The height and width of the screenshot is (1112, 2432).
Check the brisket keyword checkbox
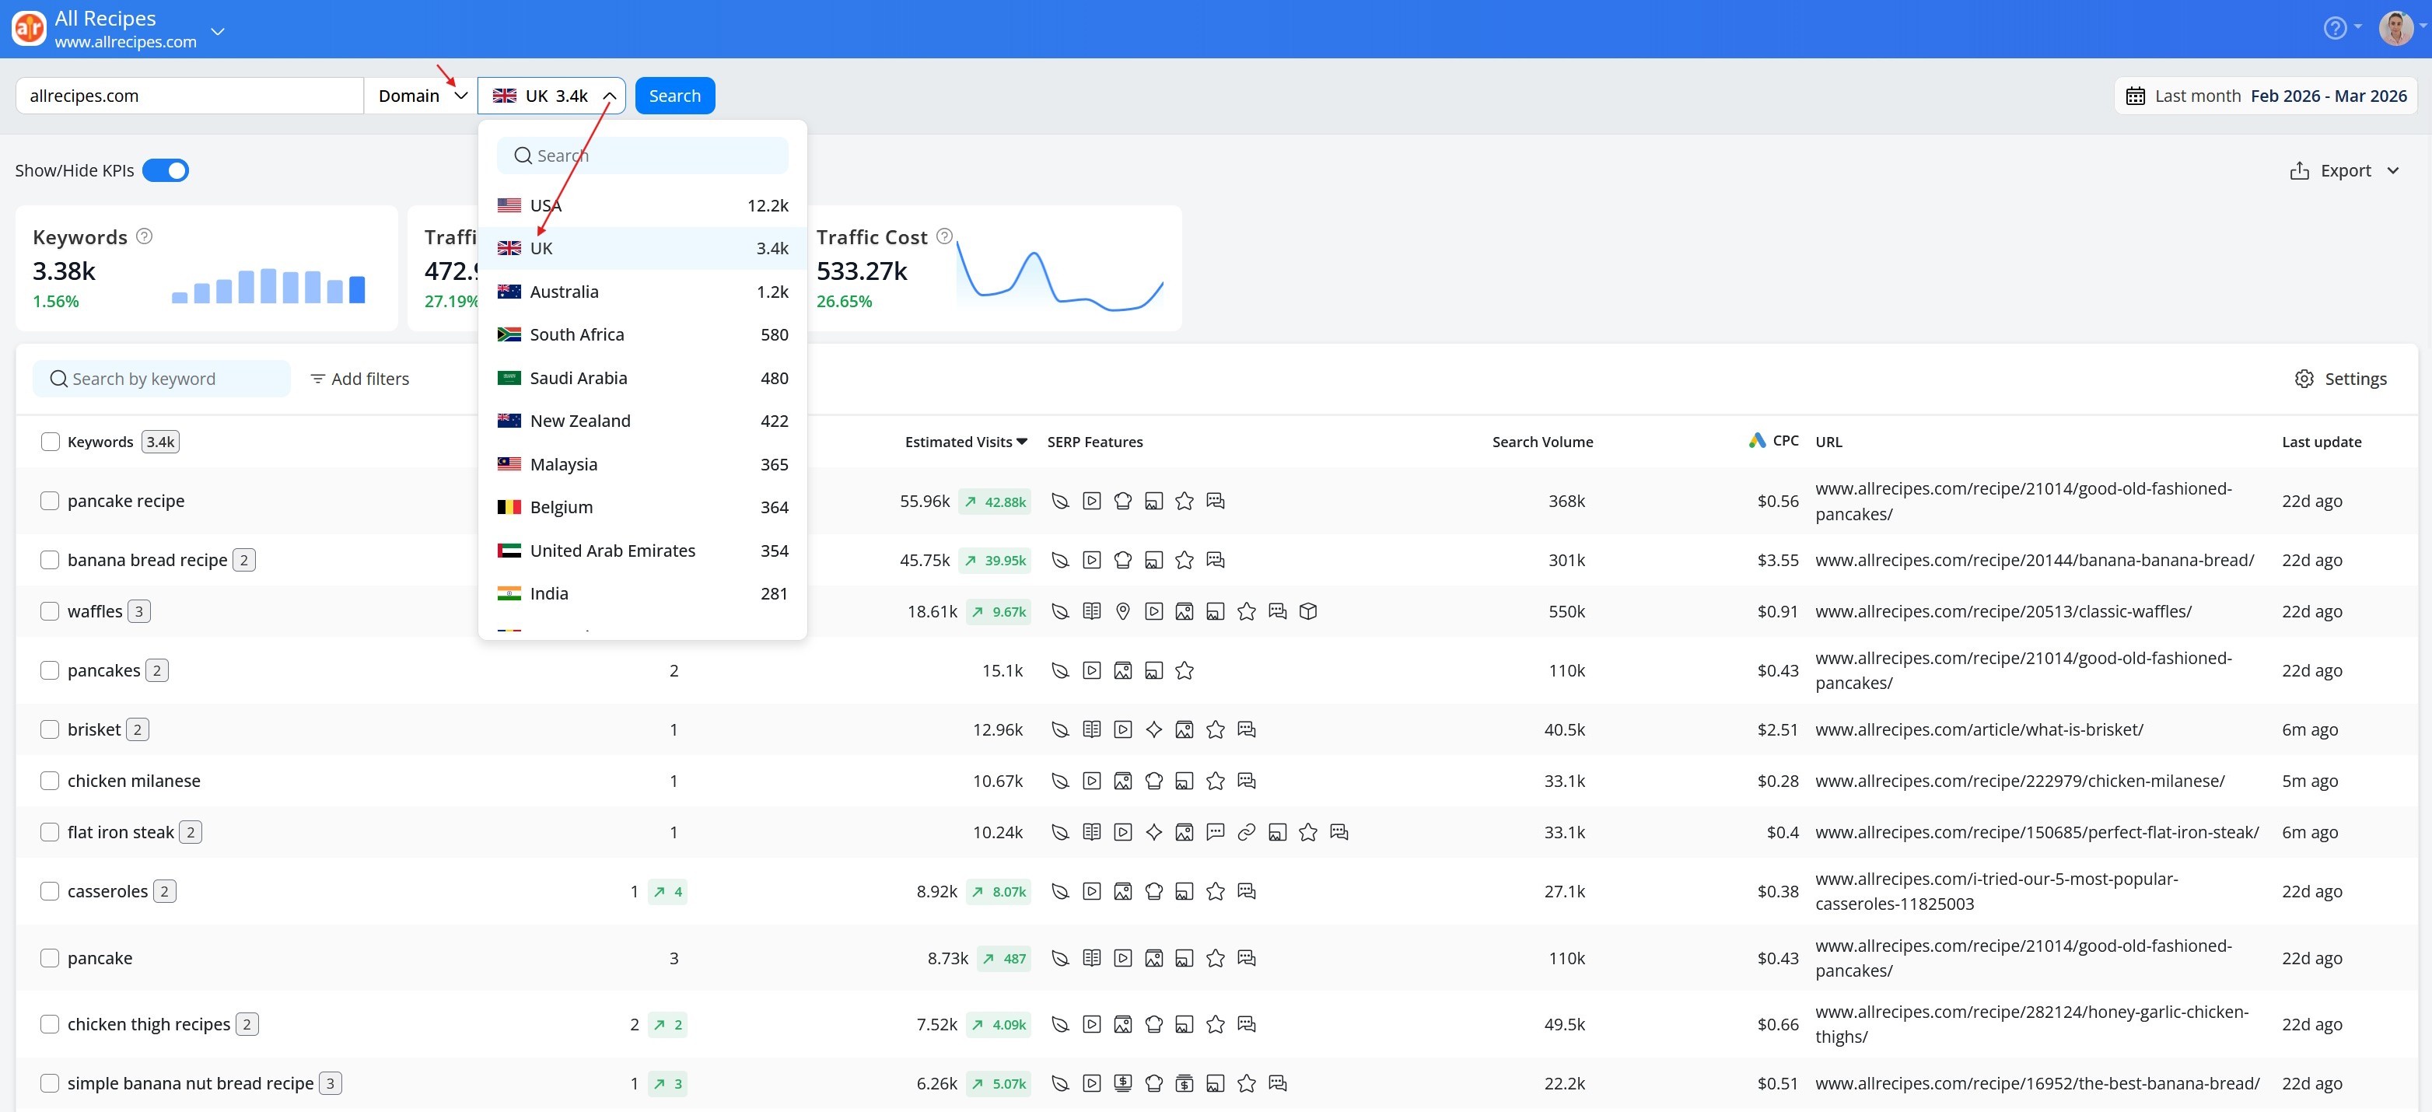[x=50, y=729]
